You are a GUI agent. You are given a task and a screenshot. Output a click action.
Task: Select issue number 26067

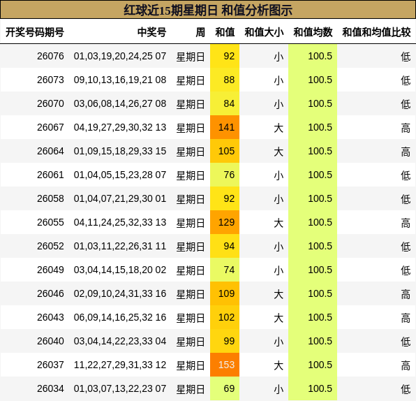(50, 127)
